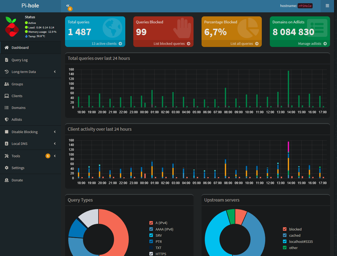337x256 pixels.
Task: Click the Disable Blocking stop icon
Action: (x=7, y=132)
